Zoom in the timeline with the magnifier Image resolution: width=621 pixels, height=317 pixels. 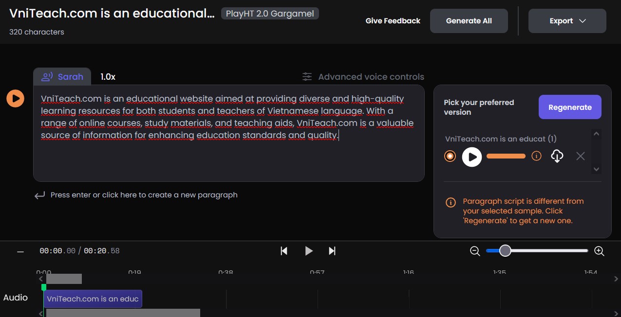tap(600, 251)
